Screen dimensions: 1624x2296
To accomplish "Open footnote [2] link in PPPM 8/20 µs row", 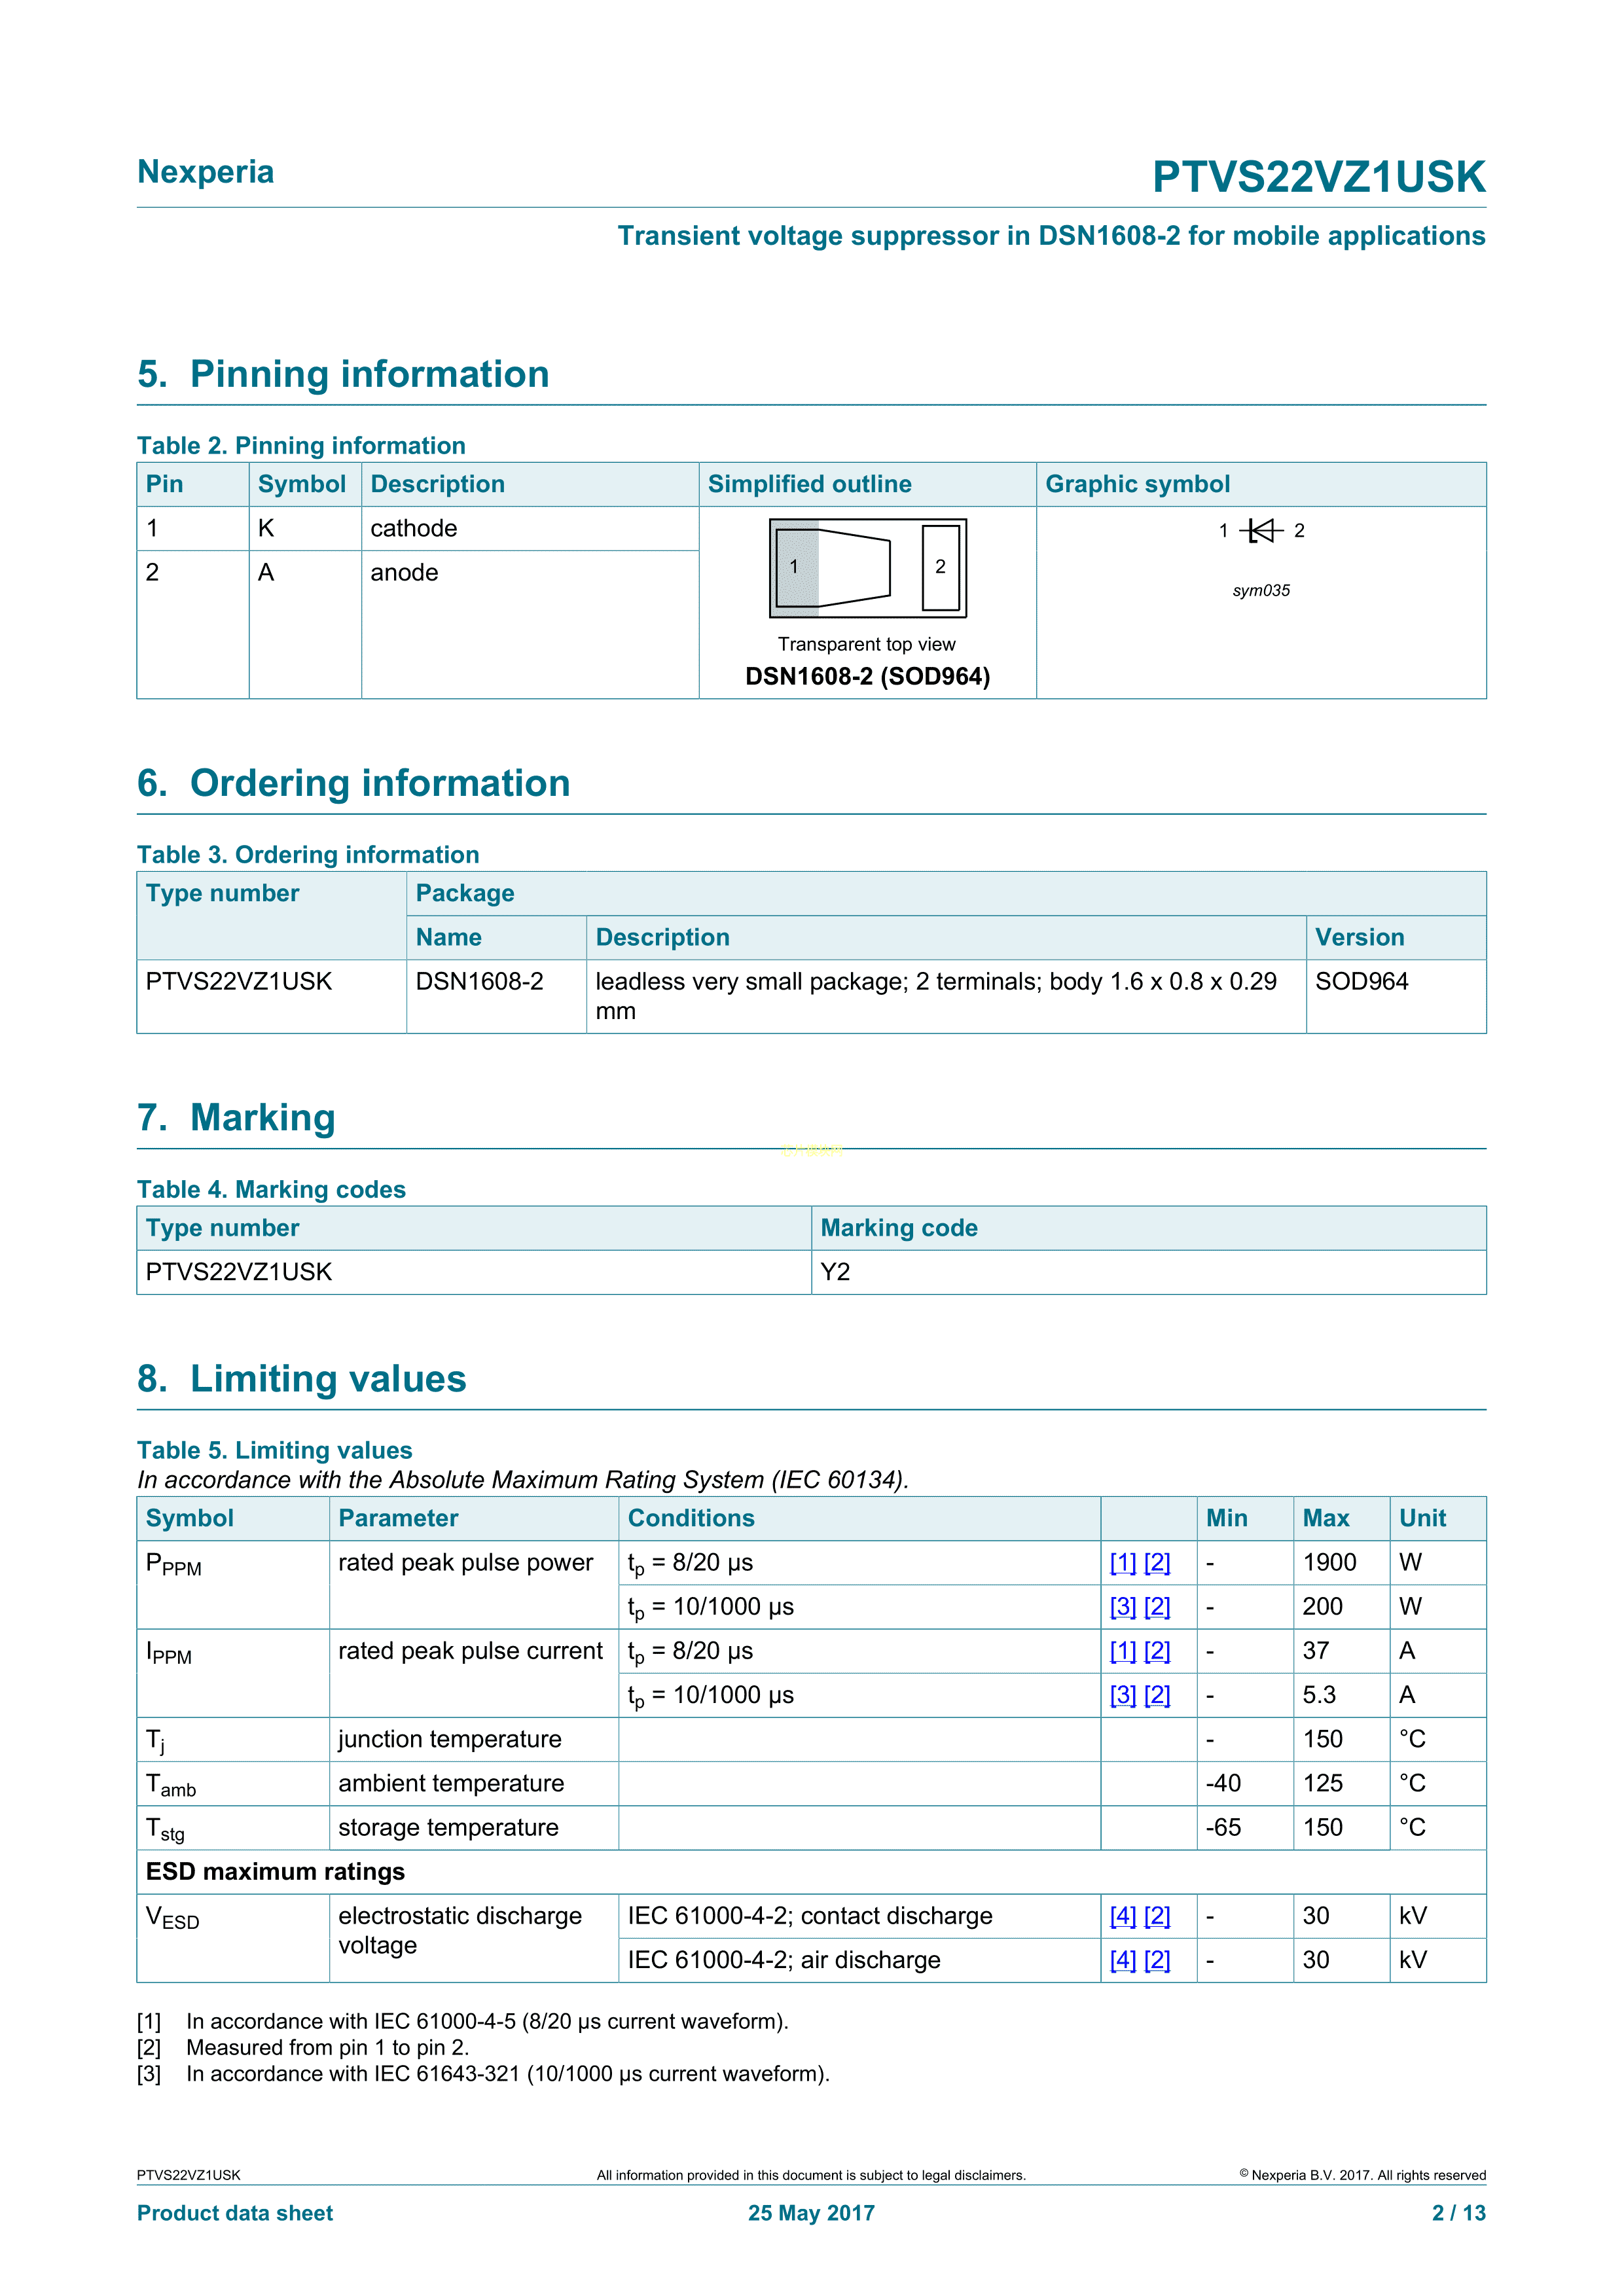I will click(1157, 1563).
